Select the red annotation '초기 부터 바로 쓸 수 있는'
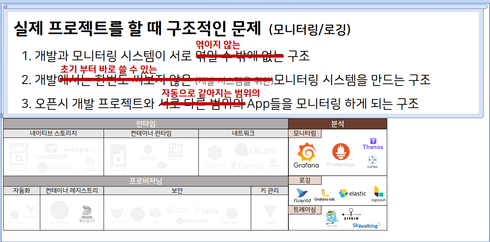Screen dimensions: 490x242 click(x=108, y=68)
